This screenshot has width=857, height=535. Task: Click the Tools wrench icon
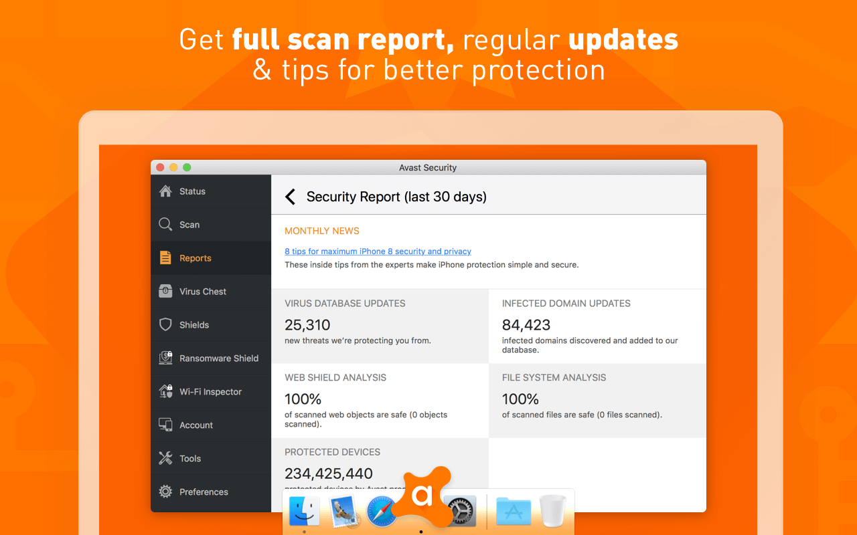pos(165,459)
